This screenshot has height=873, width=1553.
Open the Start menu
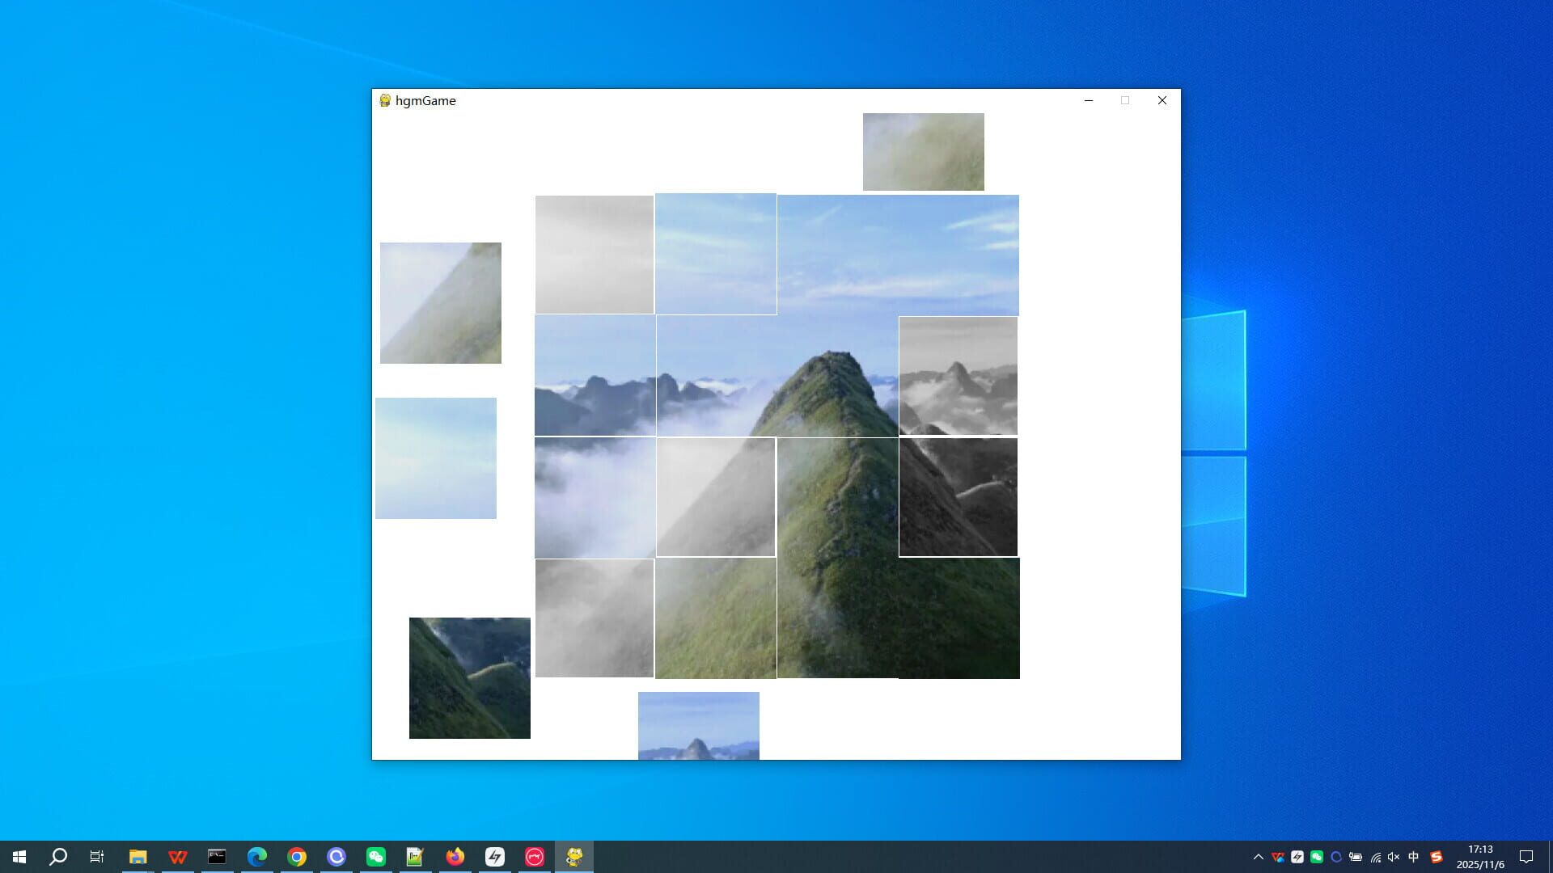coord(19,857)
